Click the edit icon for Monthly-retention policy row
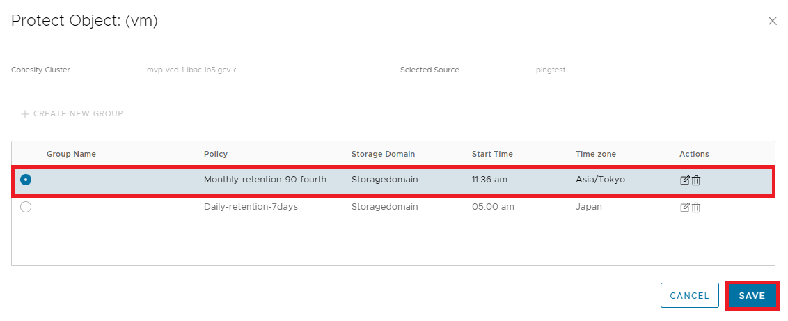This screenshot has width=788, height=321. click(685, 180)
